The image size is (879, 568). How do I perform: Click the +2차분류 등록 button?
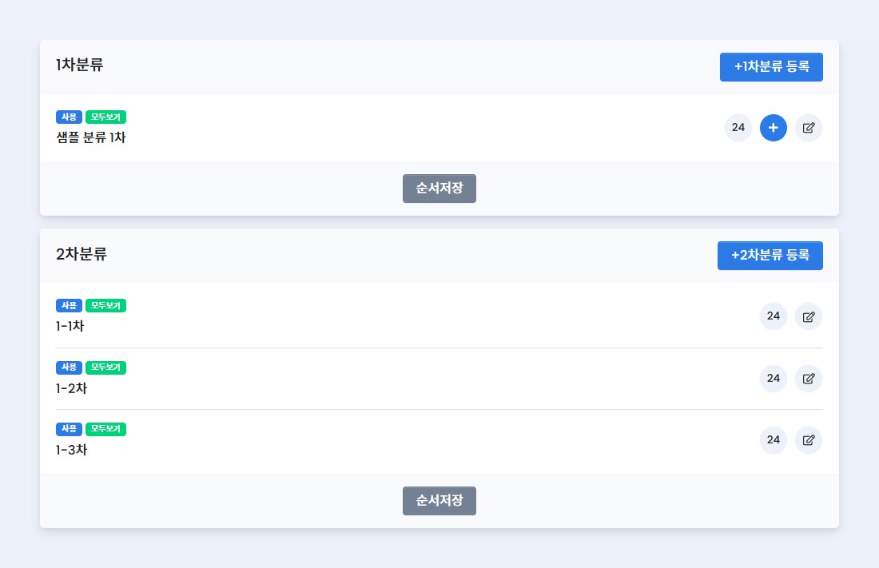(770, 256)
